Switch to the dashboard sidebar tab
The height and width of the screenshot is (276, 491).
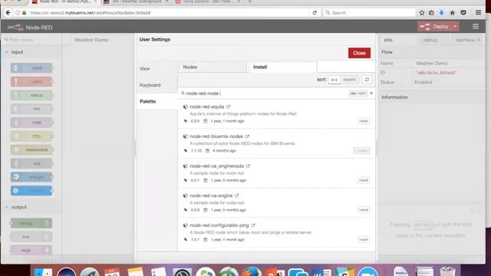pyautogui.click(x=467, y=40)
